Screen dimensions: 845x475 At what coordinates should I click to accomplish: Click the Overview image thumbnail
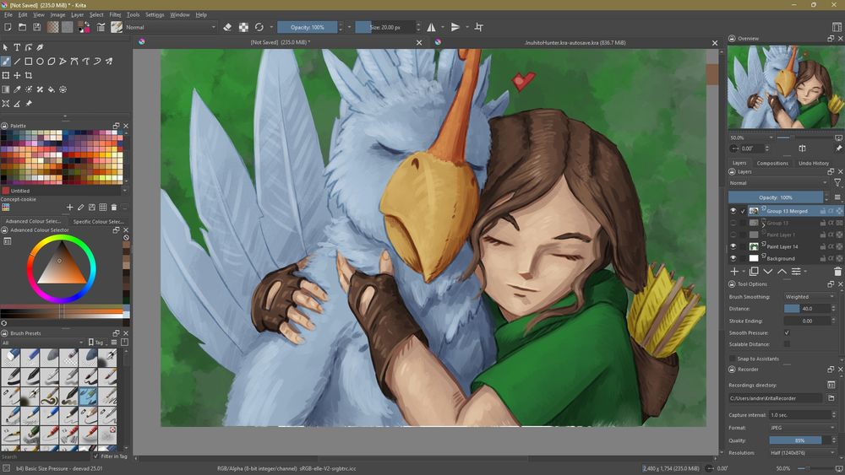[786, 87]
